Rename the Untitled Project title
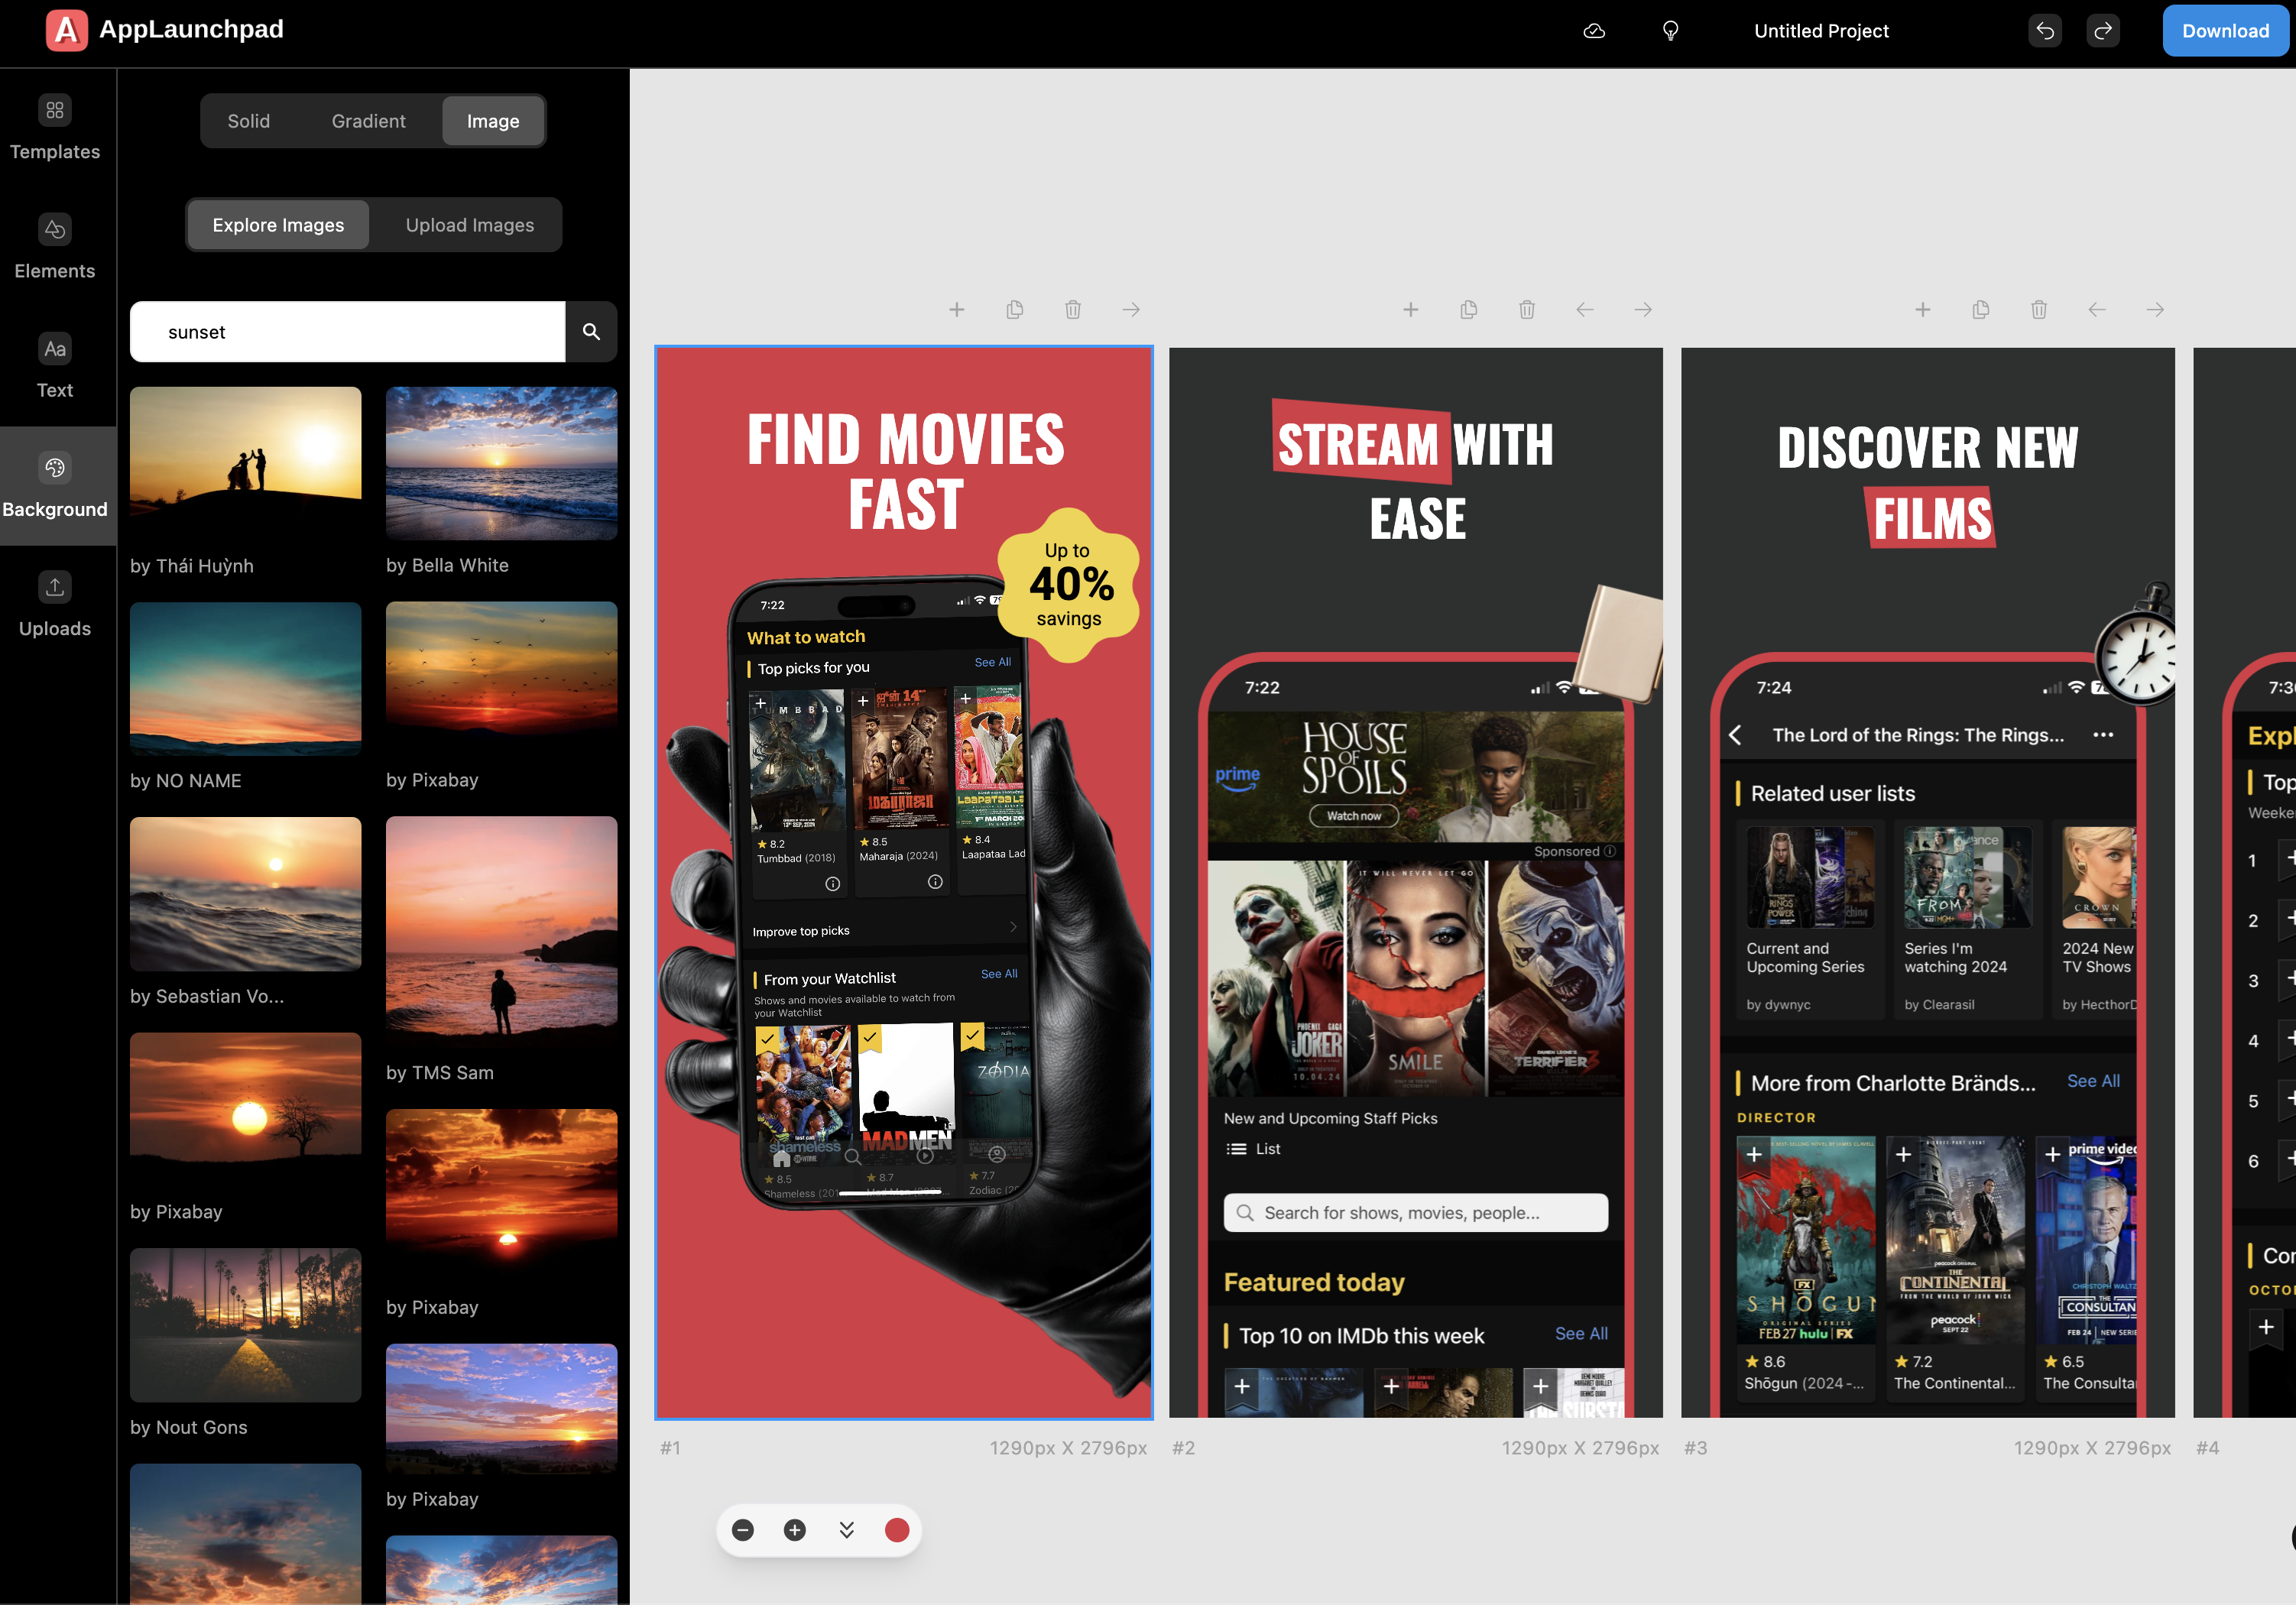 coord(1821,31)
